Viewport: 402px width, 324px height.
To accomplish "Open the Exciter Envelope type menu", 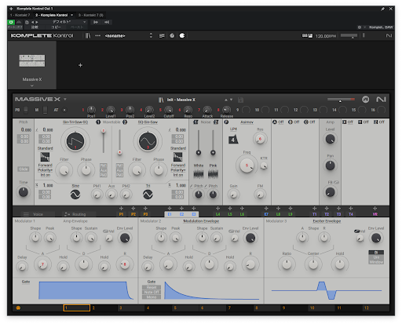I will 327,221.
